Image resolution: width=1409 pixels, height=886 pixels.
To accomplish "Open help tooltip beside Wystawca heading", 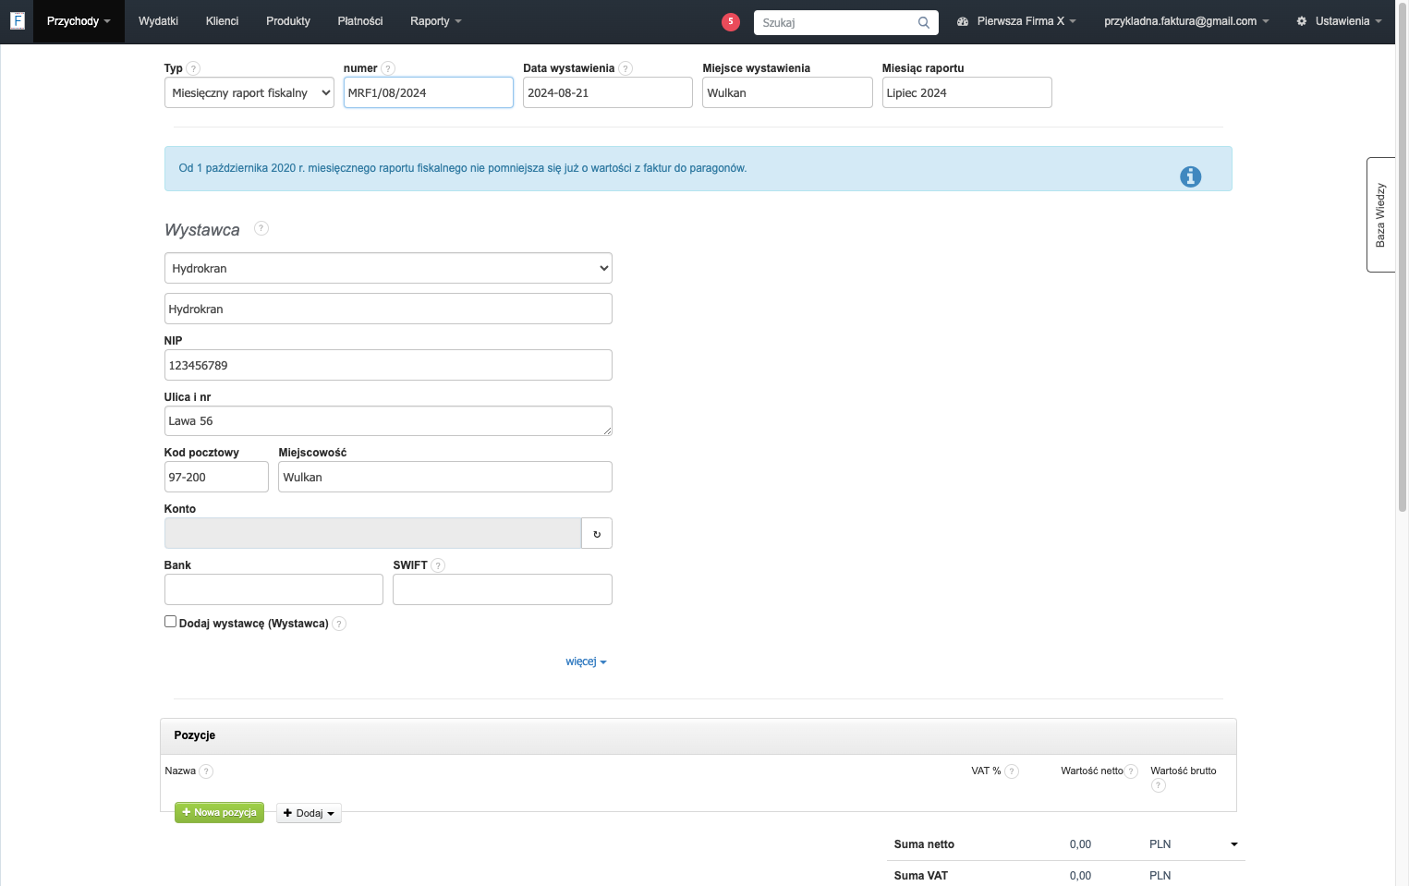I will pyautogui.click(x=261, y=228).
